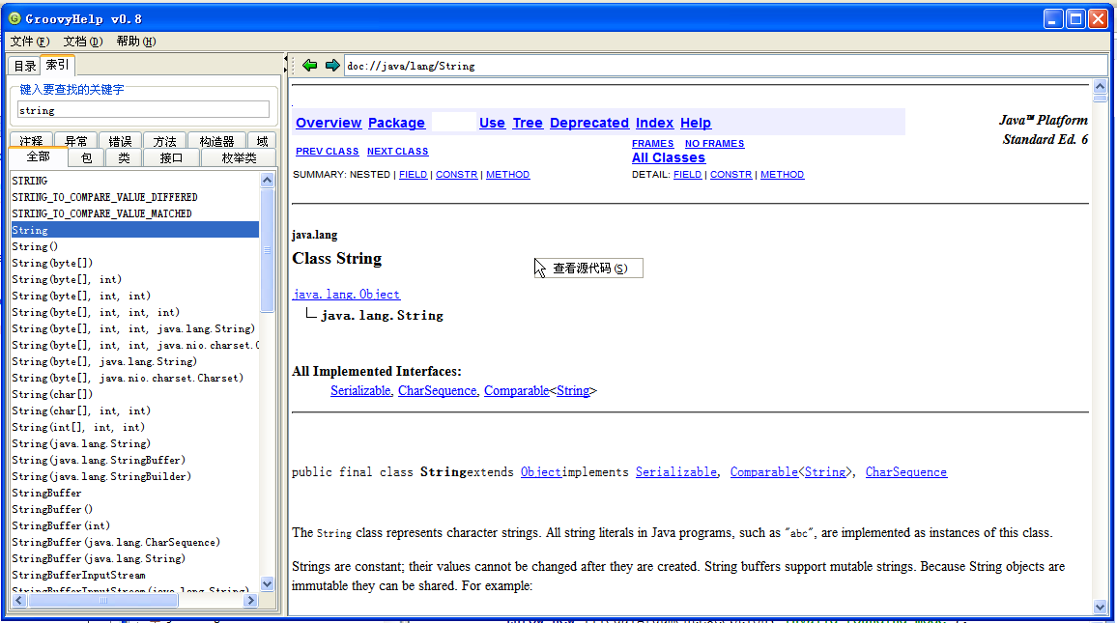Screen dimensions: 1117x623
Task: Open the CharSequence interface link under All Implemented Interfaces
Action: (x=438, y=390)
